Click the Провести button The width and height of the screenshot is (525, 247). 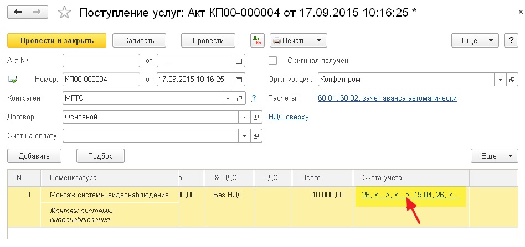208,41
